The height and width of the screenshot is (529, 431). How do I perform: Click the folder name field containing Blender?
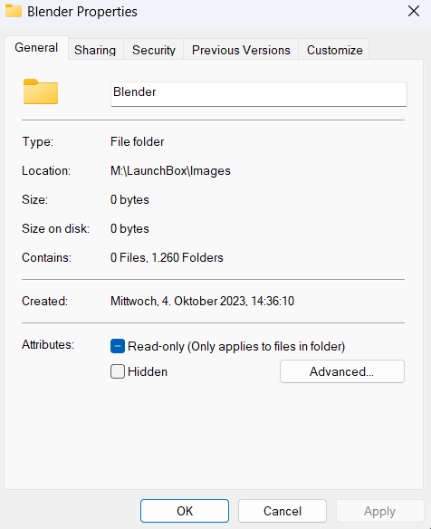pyautogui.click(x=259, y=94)
